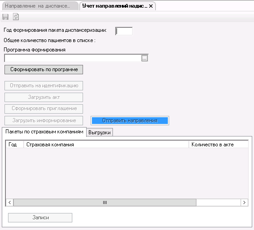Click the blue Отправить направления button

pos(130,120)
